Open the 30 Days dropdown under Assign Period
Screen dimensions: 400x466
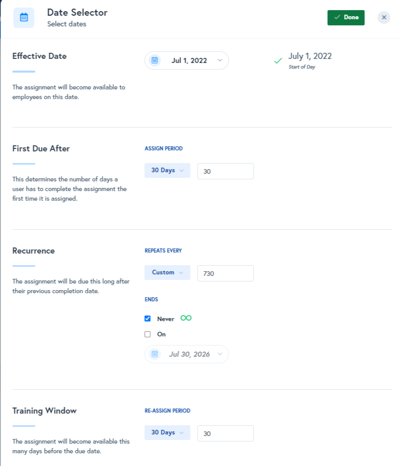pyautogui.click(x=167, y=170)
